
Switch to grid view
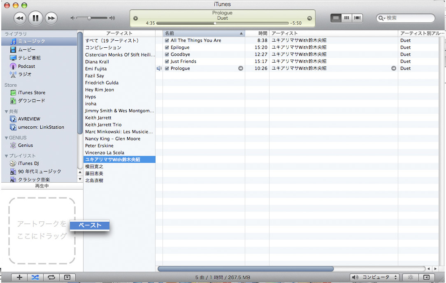[x=346, y=18]
